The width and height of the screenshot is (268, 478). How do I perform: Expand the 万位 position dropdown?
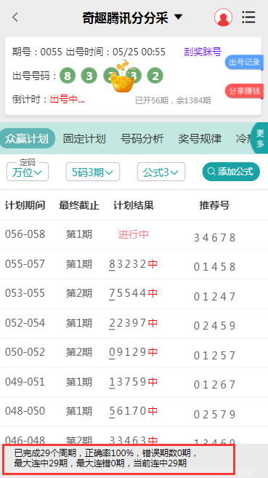[x=28, y=172]
